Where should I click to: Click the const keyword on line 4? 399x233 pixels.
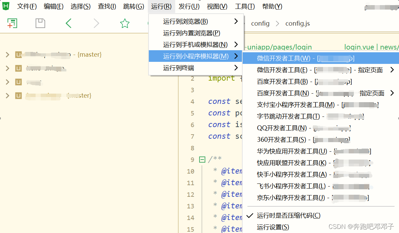pos(219,101)
